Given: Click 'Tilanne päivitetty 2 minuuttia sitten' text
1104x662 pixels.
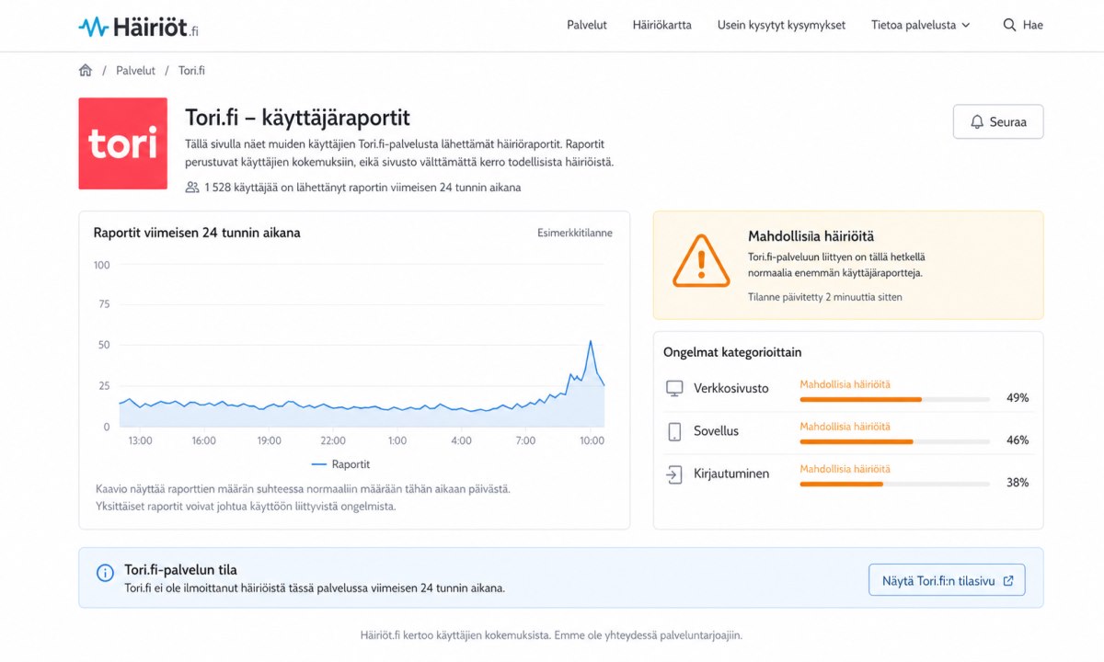Looking at the screenshot, I should click(825, 297).
